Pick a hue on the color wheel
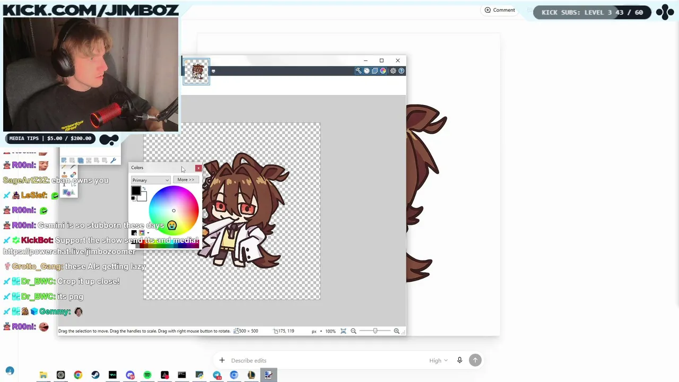Screen dimensions: 679x382 pyautogui.click(x=173, y=211)
